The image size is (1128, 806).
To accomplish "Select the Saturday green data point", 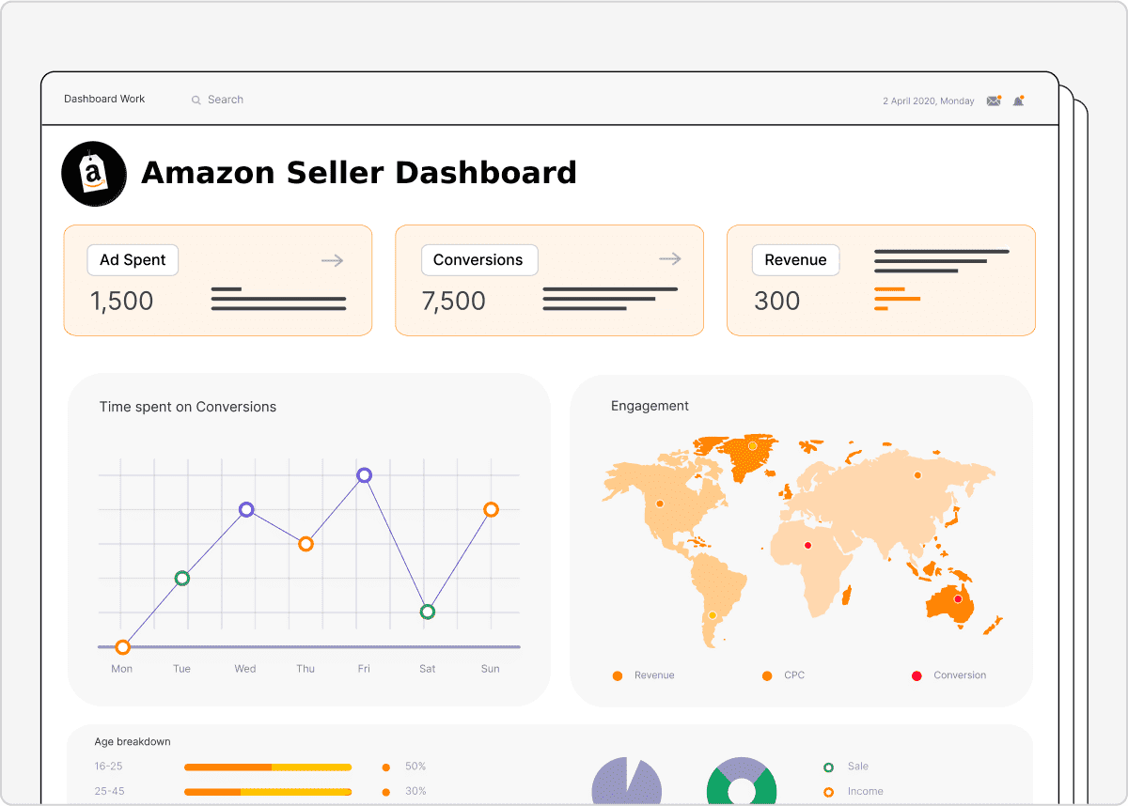I will click(428, 612).
